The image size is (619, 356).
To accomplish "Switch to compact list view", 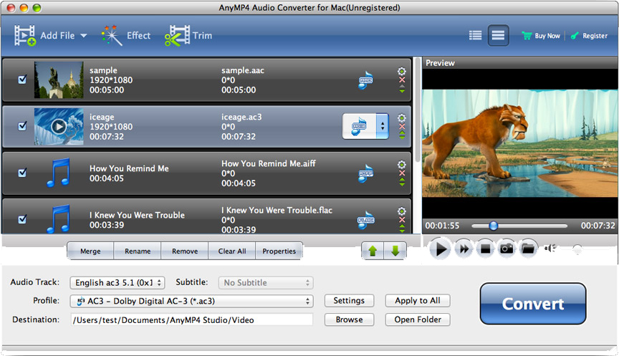I will [x=498, y=36].
